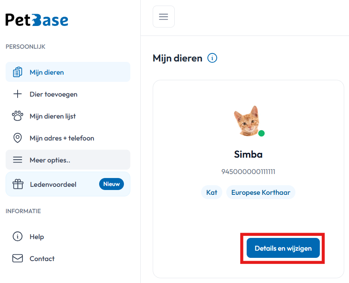Image resolution: width=349 pixels, height=283 pixels.
Task: Click the Europese Korthaar breed tag
Action: (261, 192)
